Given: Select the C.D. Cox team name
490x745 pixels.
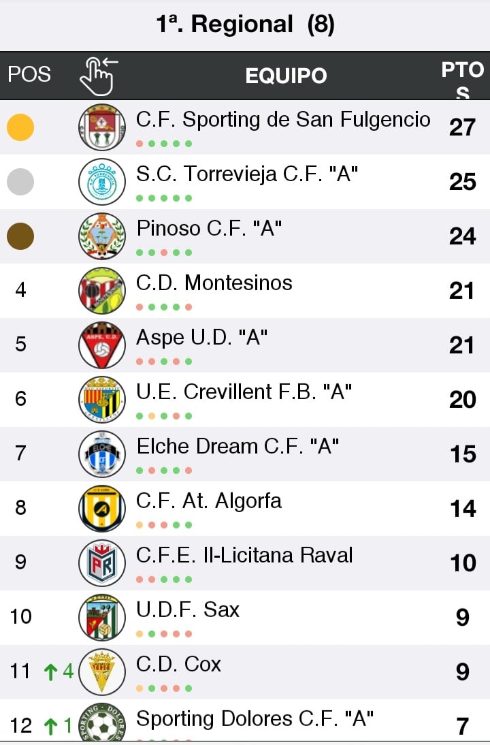Looking at the screenshot, I should (x=178, y=664).
